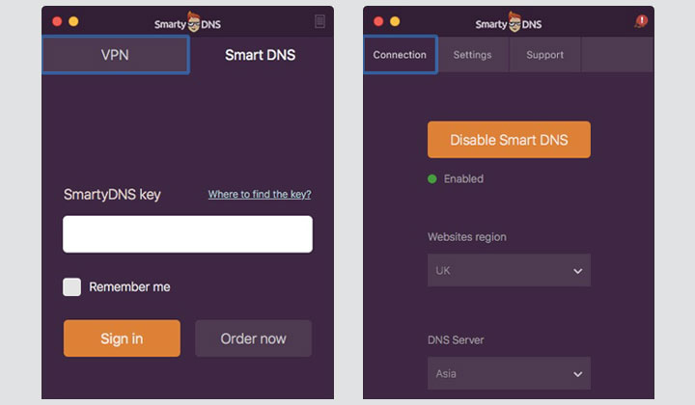Image resolution: width=695 pixels, height=405 pixels.
Task: Click the Order now button
Action: pos(254,338)
